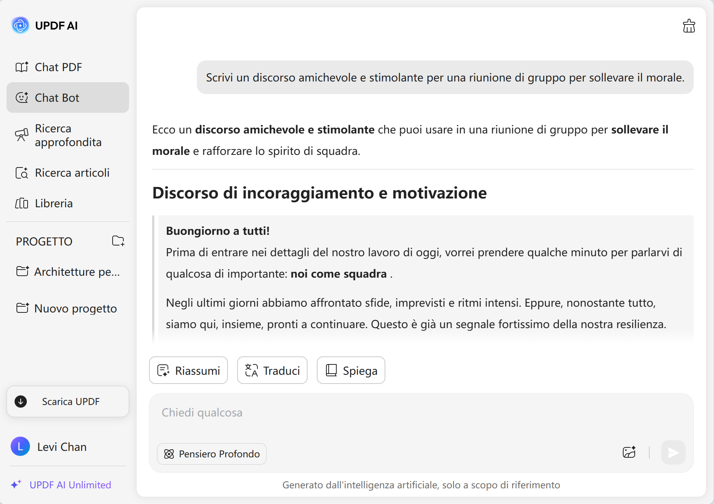Attach an image using the image icon

click(x=629, y=453)
